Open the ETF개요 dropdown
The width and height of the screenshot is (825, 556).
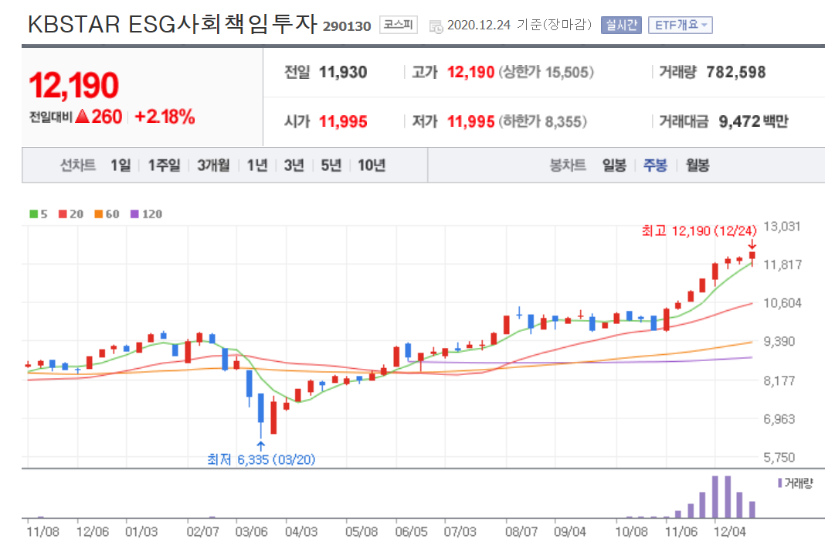pyautogui.click(x=681, y=25)
